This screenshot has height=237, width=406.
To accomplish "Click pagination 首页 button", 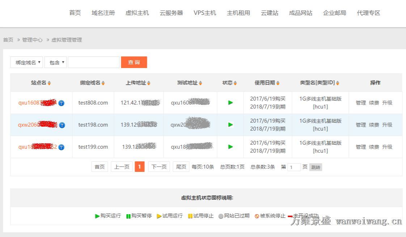I will point(100,166).
